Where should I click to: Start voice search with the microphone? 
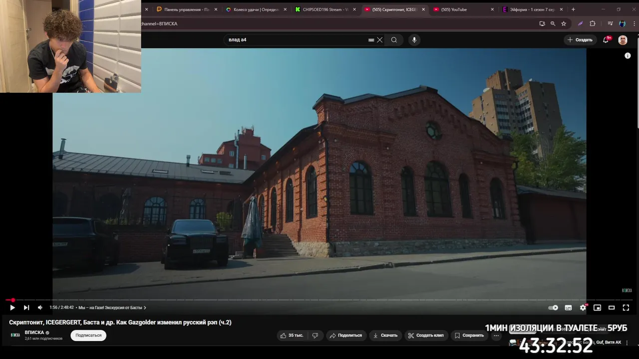point(414,40)
